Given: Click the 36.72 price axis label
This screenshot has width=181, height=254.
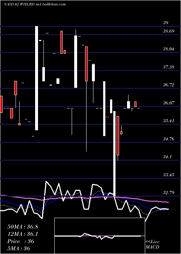Looking at the screenshot, I should click(169, 85).
